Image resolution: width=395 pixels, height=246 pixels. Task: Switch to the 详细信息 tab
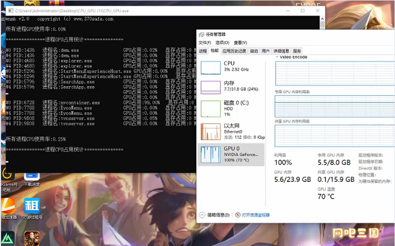[281, 51]
